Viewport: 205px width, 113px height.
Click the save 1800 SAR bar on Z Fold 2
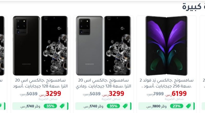tap(167, 106)
